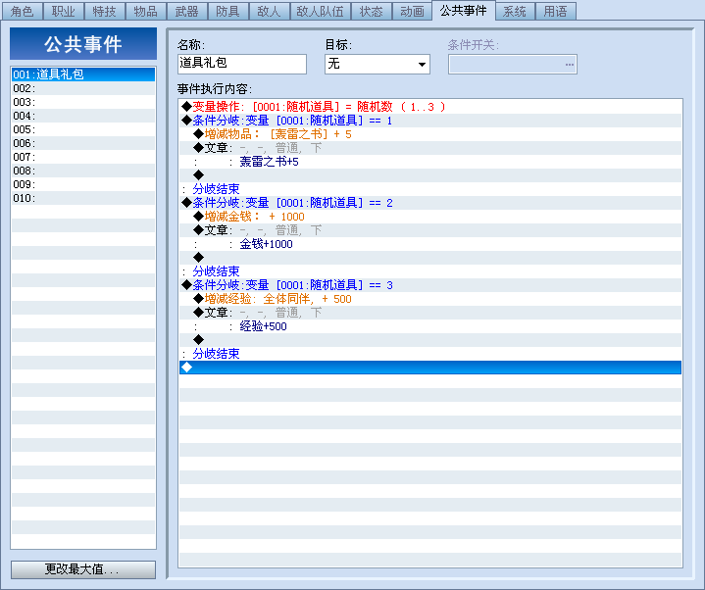
Task: Click the 名称 input field containing 道具礼包
Action: click(x=242, y=64)
